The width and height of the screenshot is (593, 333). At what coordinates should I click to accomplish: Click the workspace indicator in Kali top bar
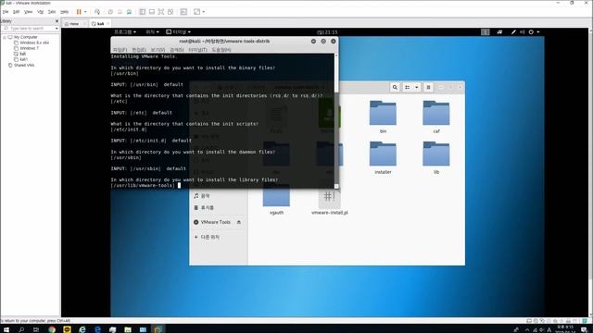click(486, 32)
